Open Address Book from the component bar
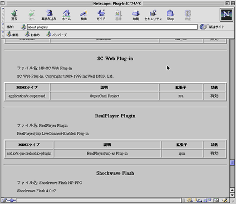The width and height of the screenshot is (236, 204). coord(216,200)
